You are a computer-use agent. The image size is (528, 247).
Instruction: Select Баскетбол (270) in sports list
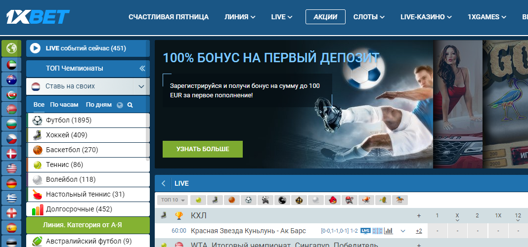(88, 150)
